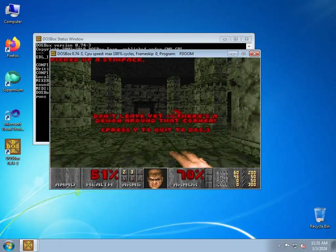Click the 51% health readout
Viewport: 336px width, 252px height.
[x=104, y=175]
